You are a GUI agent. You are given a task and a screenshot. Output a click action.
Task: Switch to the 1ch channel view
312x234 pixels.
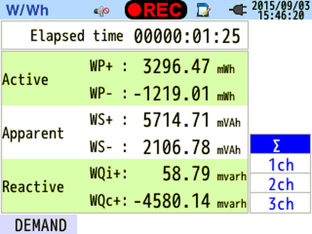tap(280, 163)
